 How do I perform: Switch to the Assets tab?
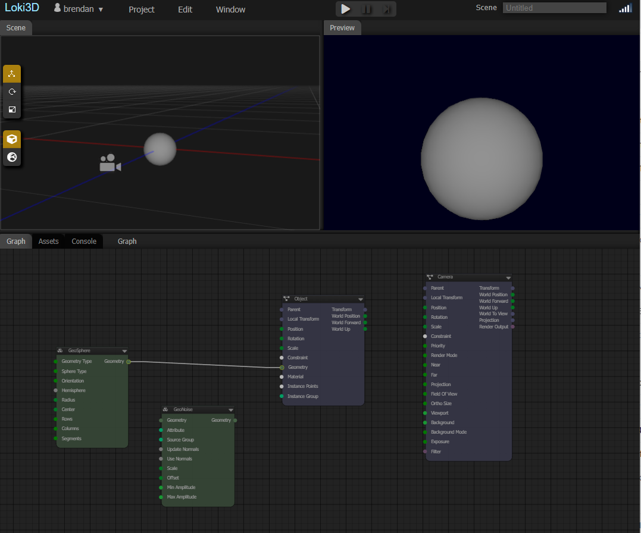(48, 241)
